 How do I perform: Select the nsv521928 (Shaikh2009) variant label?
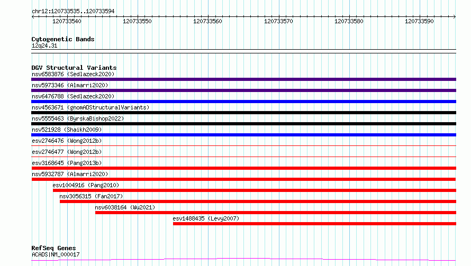point(67,130)
